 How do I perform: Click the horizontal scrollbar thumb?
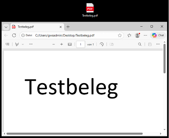point(75,134)
